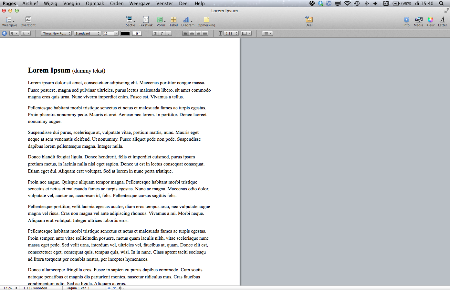
Task: Insert a Diagram chart
Action: [x=188, y=22]
